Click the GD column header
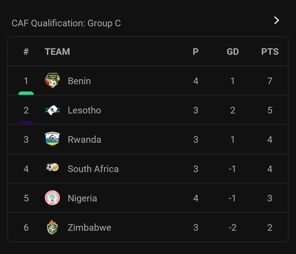This screenshot has width=296, height=254. (x=233, y=52)
